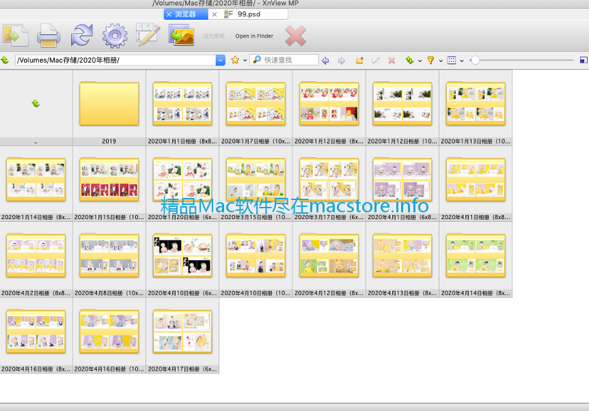
Task: Click the Open in Finder button
Action: 254,36
